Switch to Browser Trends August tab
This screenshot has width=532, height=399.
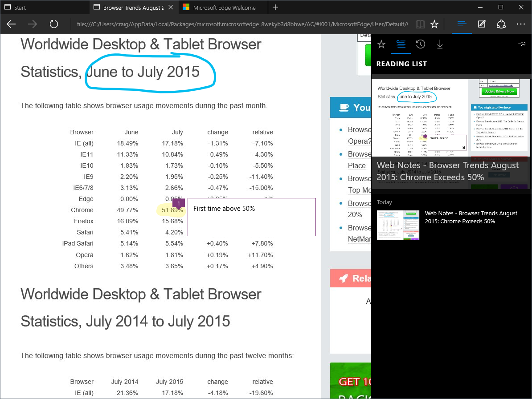133,8
